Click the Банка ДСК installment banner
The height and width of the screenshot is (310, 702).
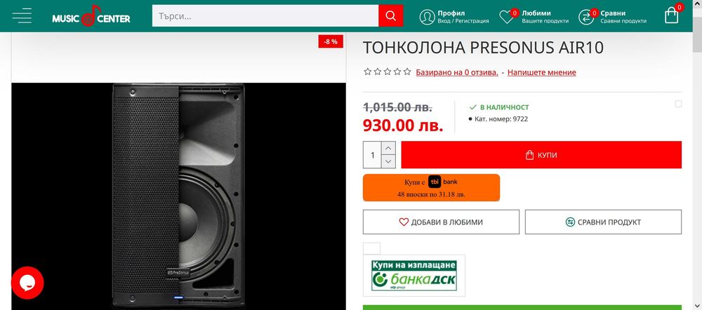[x=414, y=276]
